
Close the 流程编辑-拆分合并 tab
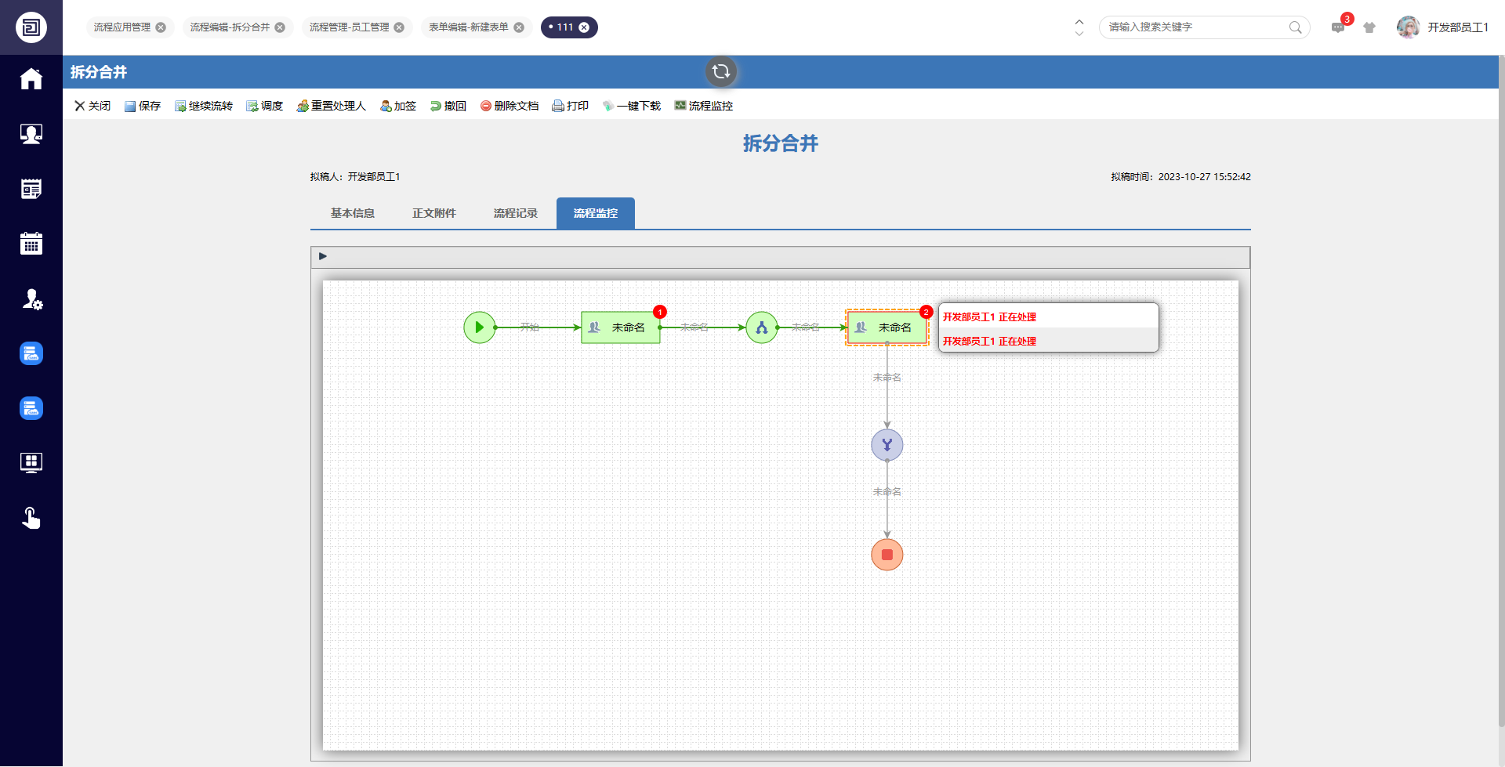[280, 27]
